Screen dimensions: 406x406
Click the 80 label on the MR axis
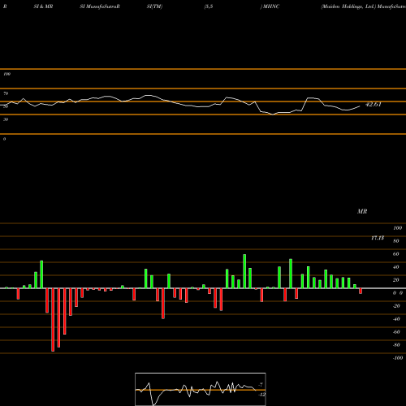396,241
